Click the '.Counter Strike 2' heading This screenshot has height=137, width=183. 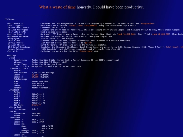pyautogui.click(x=19, y=68)
